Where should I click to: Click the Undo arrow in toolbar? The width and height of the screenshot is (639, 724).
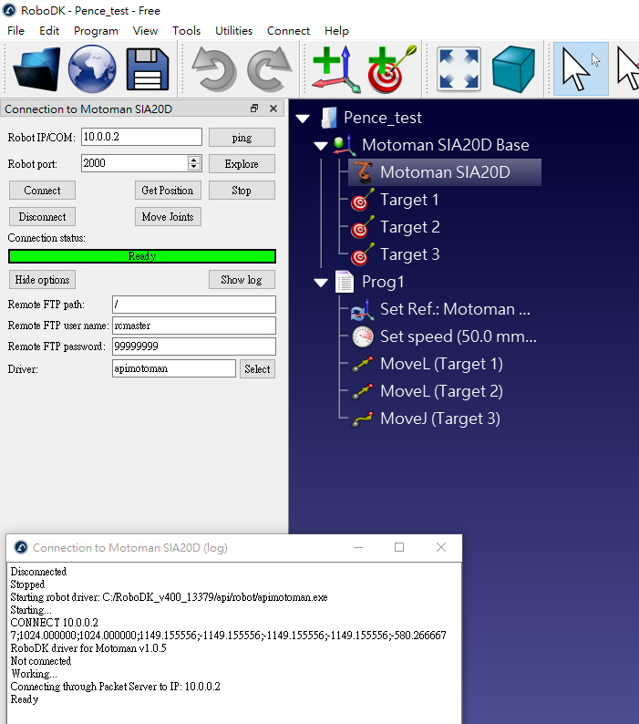point(214,69)
